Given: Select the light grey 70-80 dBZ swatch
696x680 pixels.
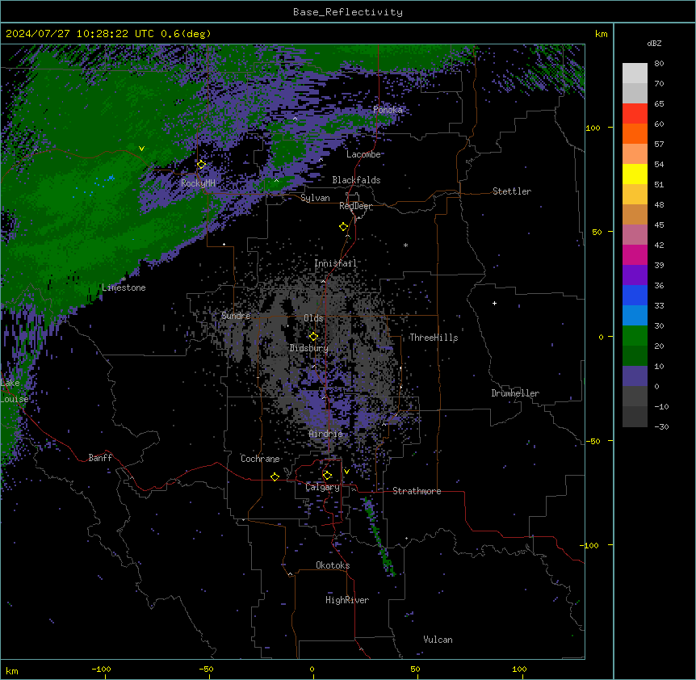Looking at the screenshot, I should click(635, 73).
